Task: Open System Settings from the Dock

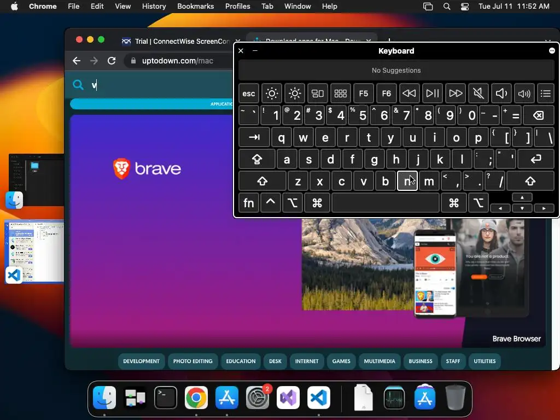Action: (x=258, y=398)
